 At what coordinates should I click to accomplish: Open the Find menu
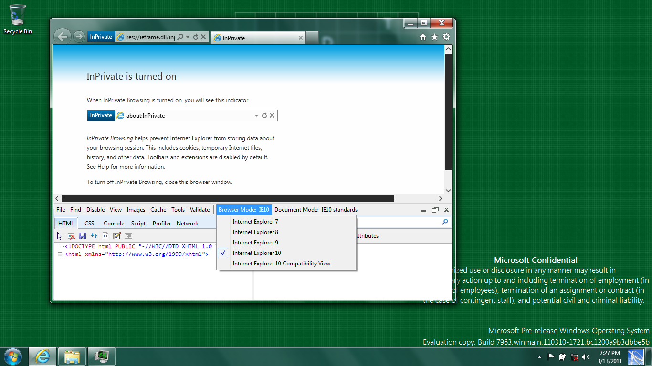pyautogui.click(x=75, y=210)
